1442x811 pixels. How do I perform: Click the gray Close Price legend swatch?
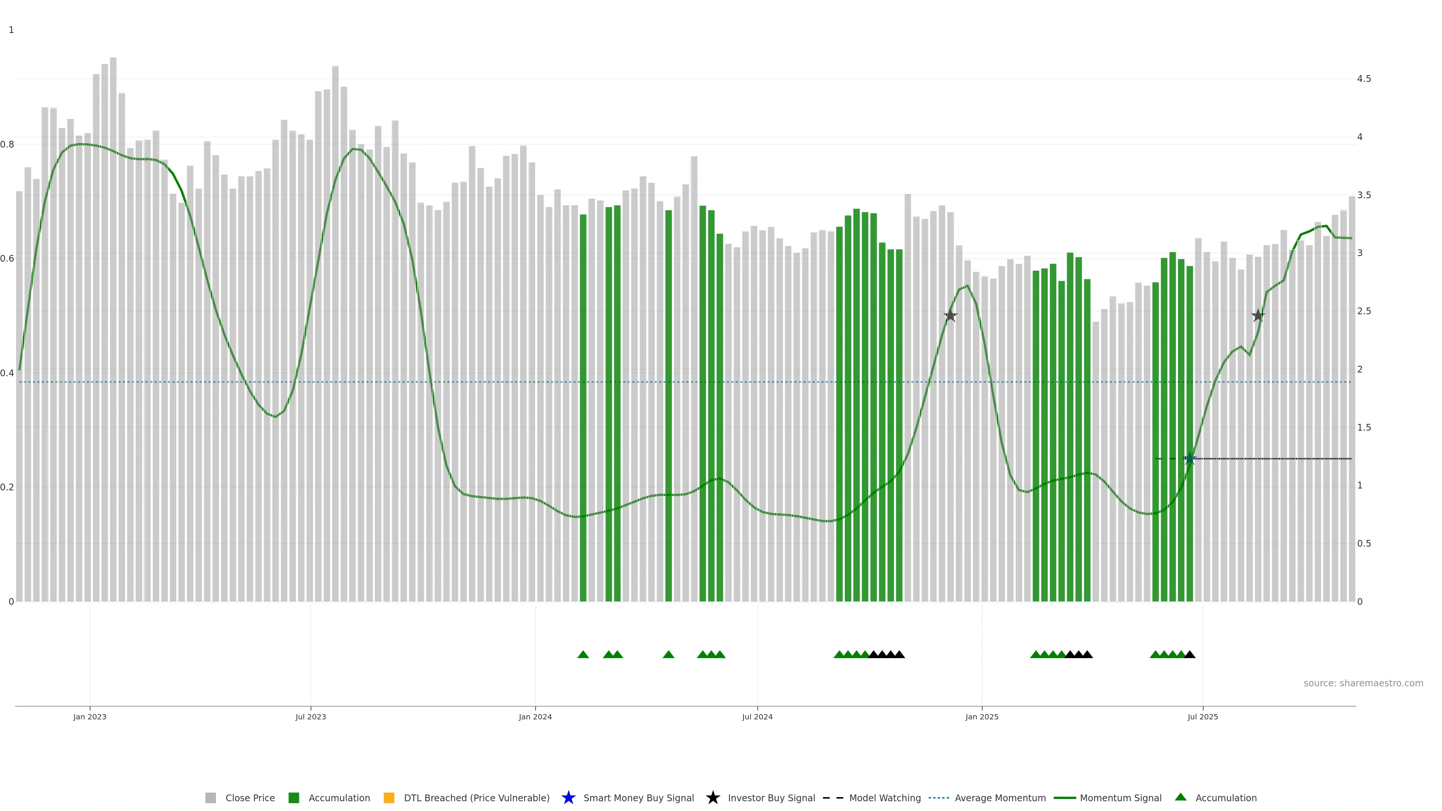210,797
